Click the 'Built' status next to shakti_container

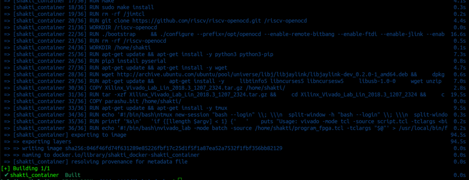[x=73, y=175]
